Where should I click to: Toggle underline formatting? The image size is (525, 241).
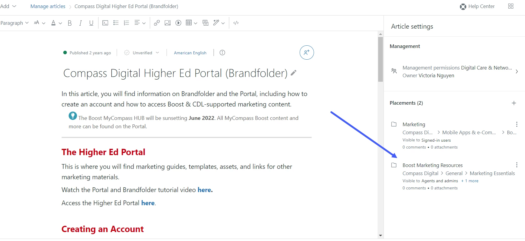click(x=91, y=23)
